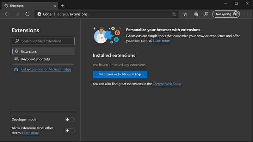Open the Favorites list
Image resolution: width=253 pixels, height=142 pixels.
tap(186, 14)
